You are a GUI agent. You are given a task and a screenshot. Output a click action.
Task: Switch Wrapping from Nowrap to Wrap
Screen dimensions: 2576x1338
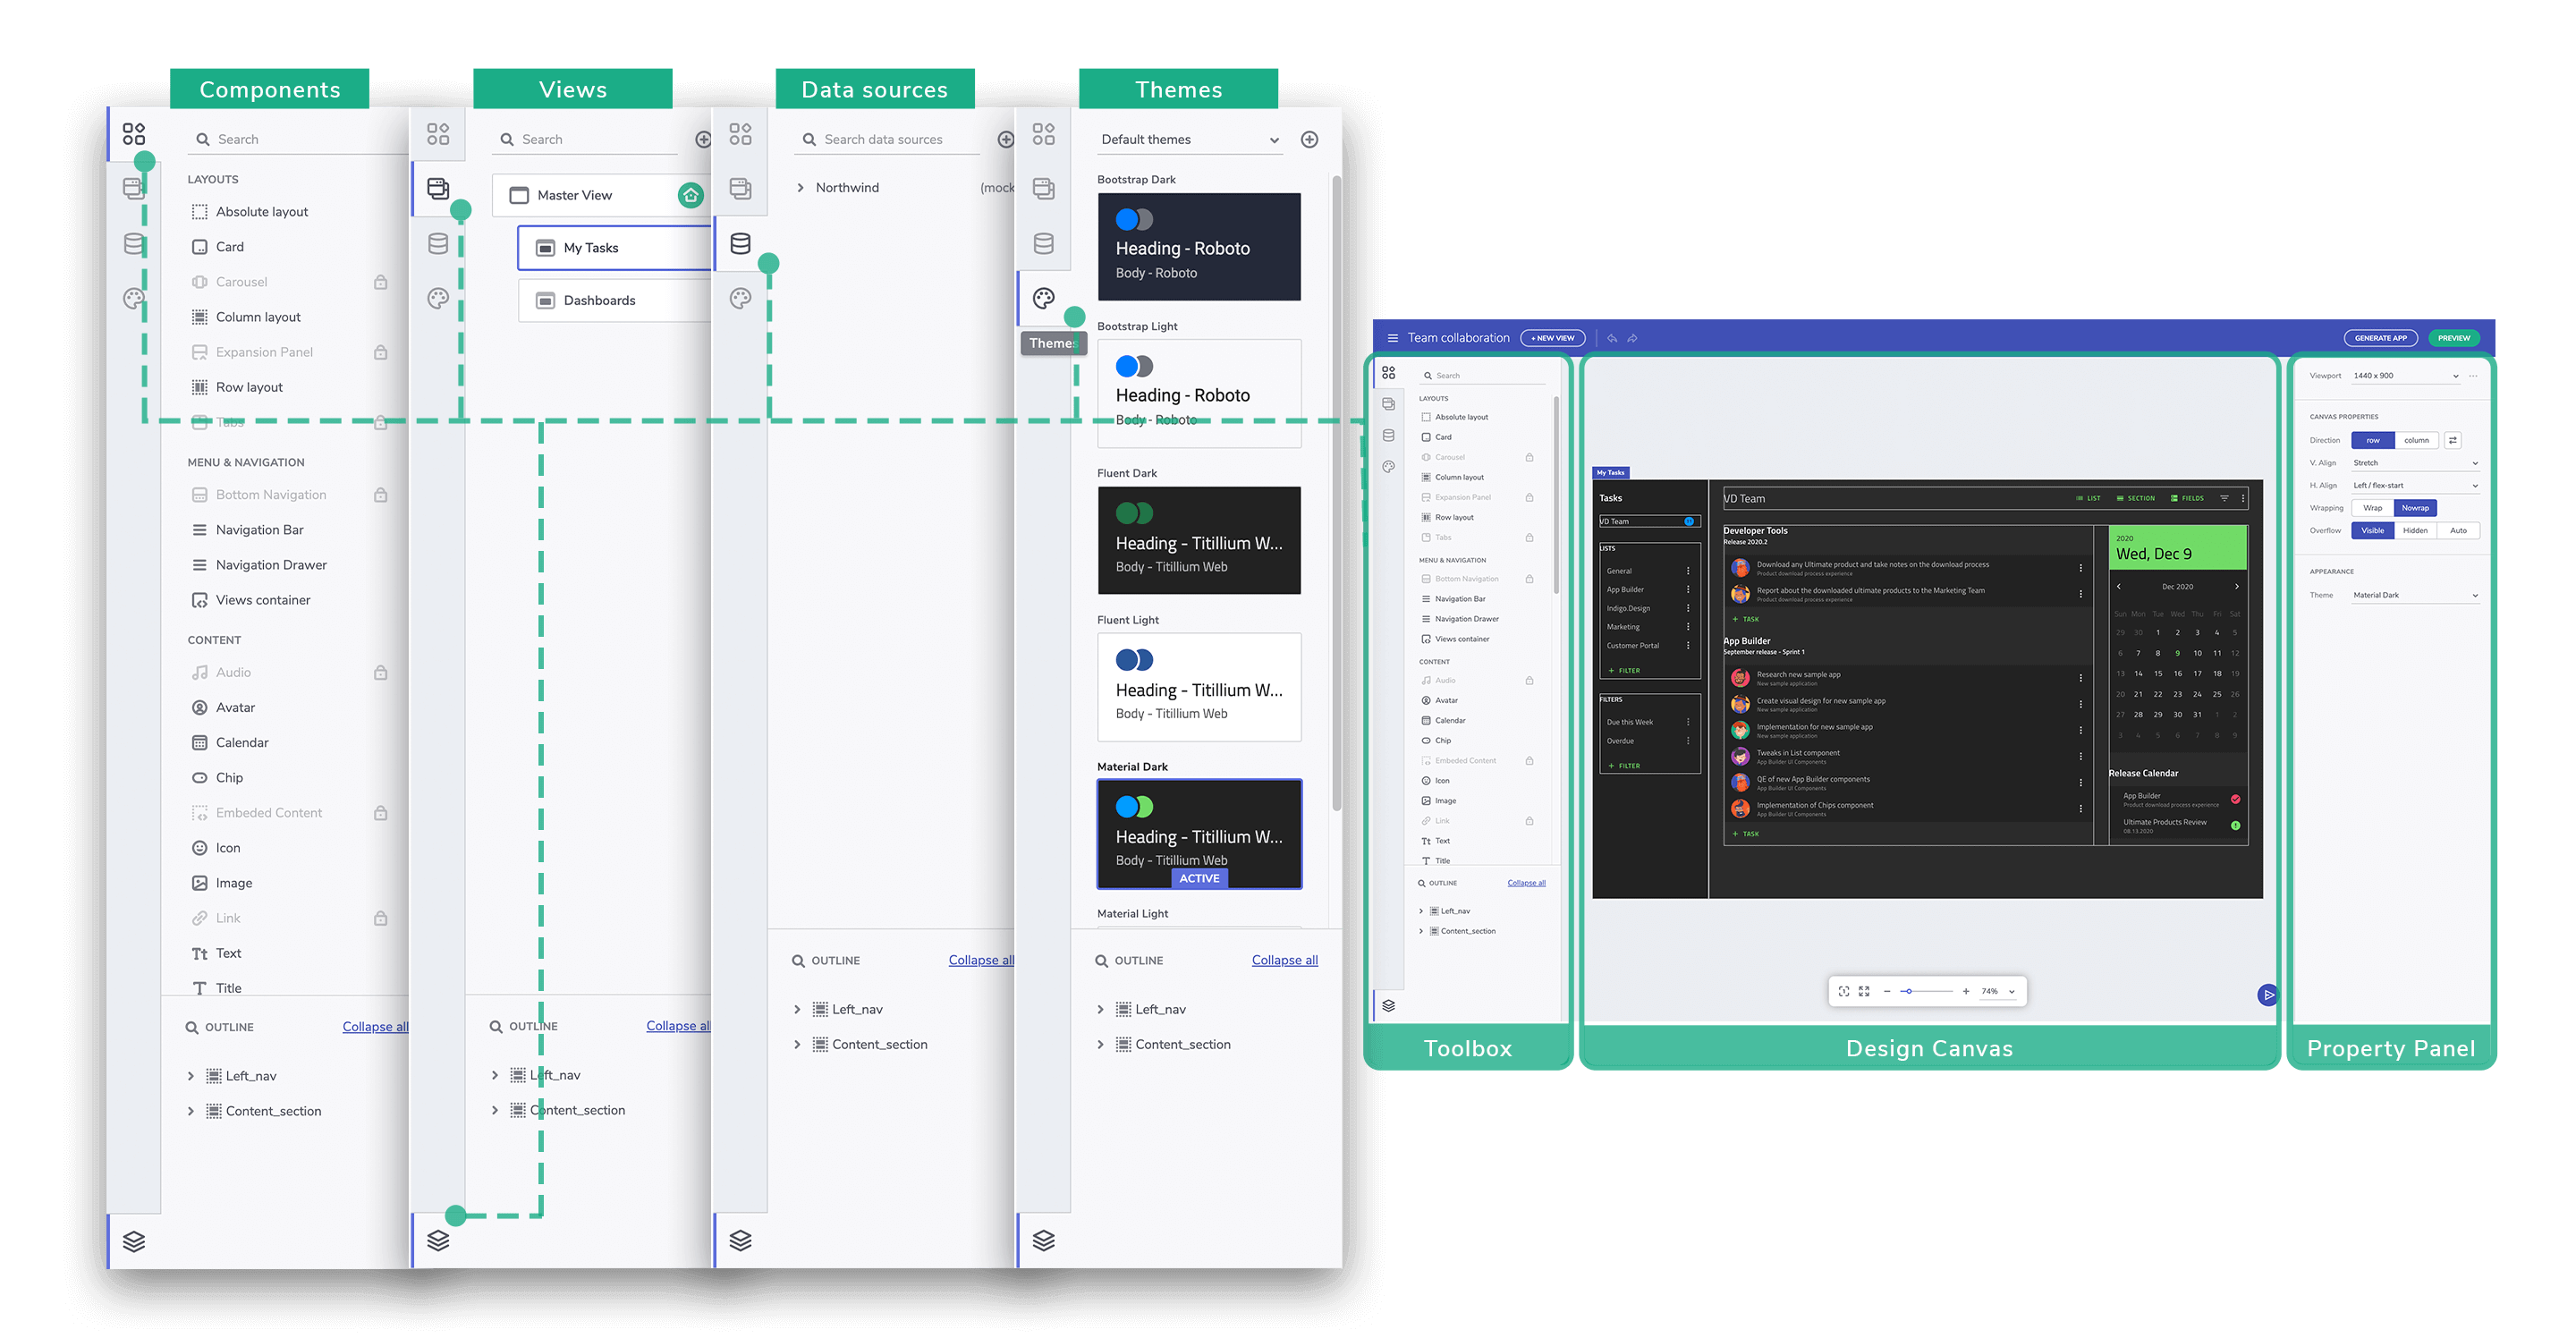tap(2372, 507)
